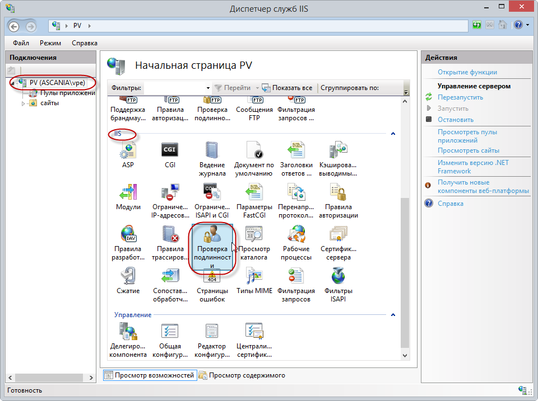Open Рабочие процессы feature
Screen dimensions: 538x401
pos(296,243)
